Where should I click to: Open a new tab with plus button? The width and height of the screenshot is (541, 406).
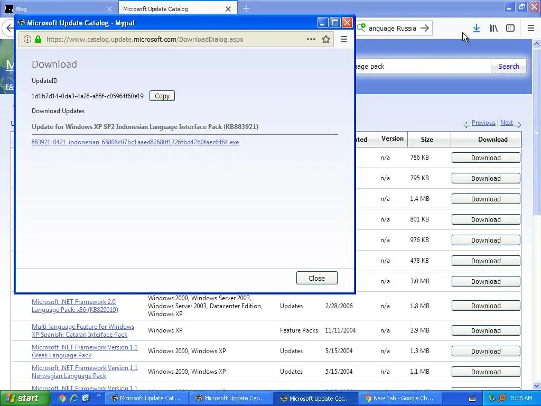click(x=246, y=8)
